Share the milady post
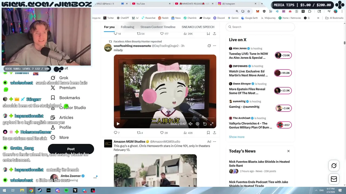This screenshot has width=346, height=194. (x=214, y=133)
